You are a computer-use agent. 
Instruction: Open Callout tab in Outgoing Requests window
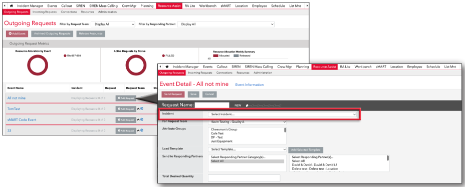pos(67,5)
